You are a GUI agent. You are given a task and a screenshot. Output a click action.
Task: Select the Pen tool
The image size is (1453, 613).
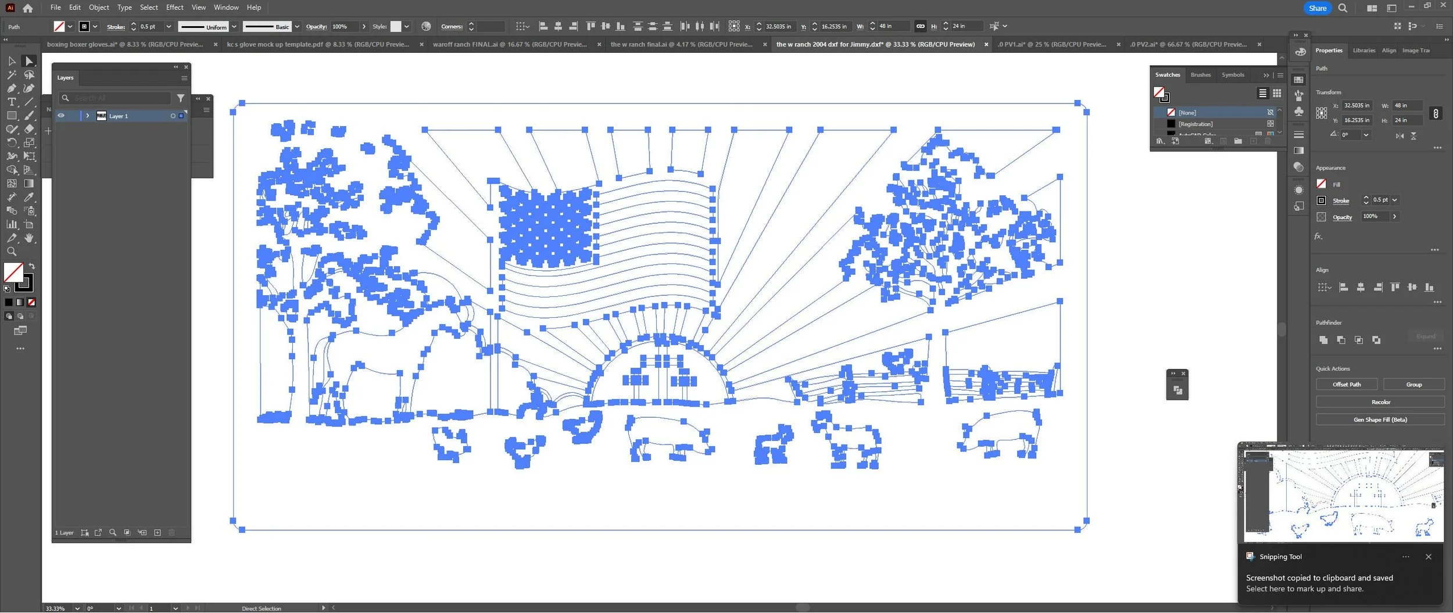point(12,88)
